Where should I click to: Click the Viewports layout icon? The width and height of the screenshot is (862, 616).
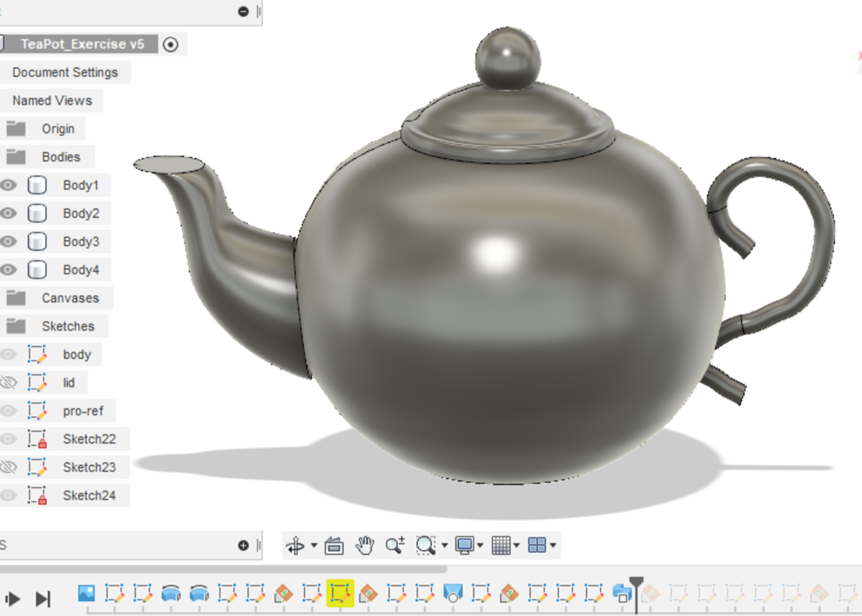[x=537, y=545]
